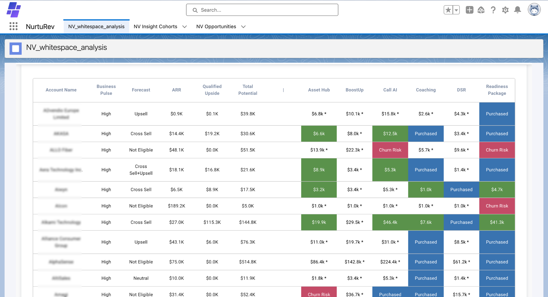The width and height of the screenshot is (548, 297).
Task: Click the Total Potential column header
Action: (248, 90)
